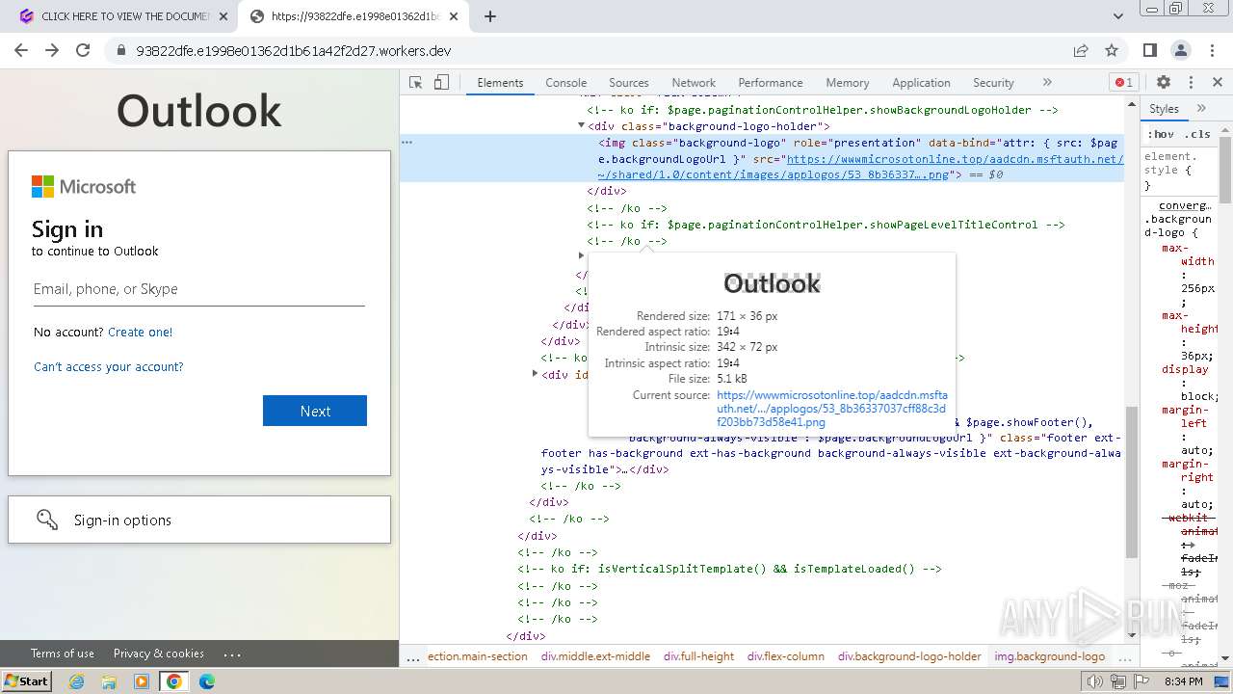Viewport: 1233px width, 694px height.
Task: Go back with browser back arrow
Action: tap(21, 50)
